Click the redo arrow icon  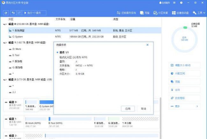point(19,13)
